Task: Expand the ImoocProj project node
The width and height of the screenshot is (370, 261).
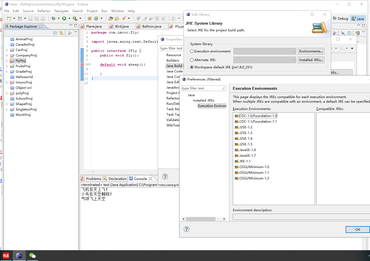Action: click(7, 82)
